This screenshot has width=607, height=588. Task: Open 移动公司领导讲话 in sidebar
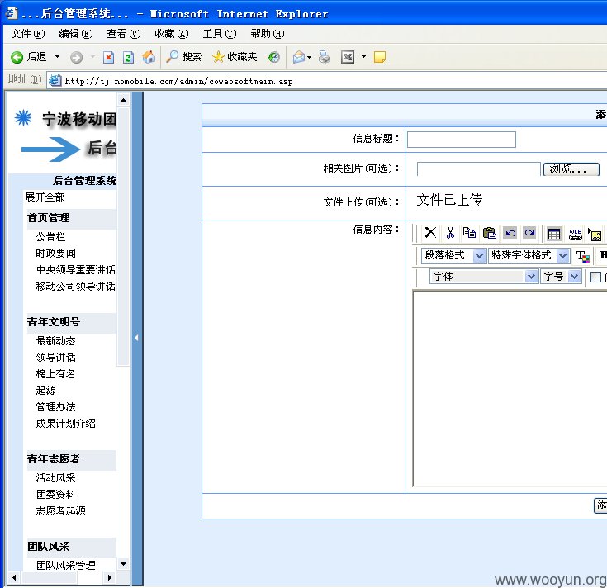click(x=75, y=286)
